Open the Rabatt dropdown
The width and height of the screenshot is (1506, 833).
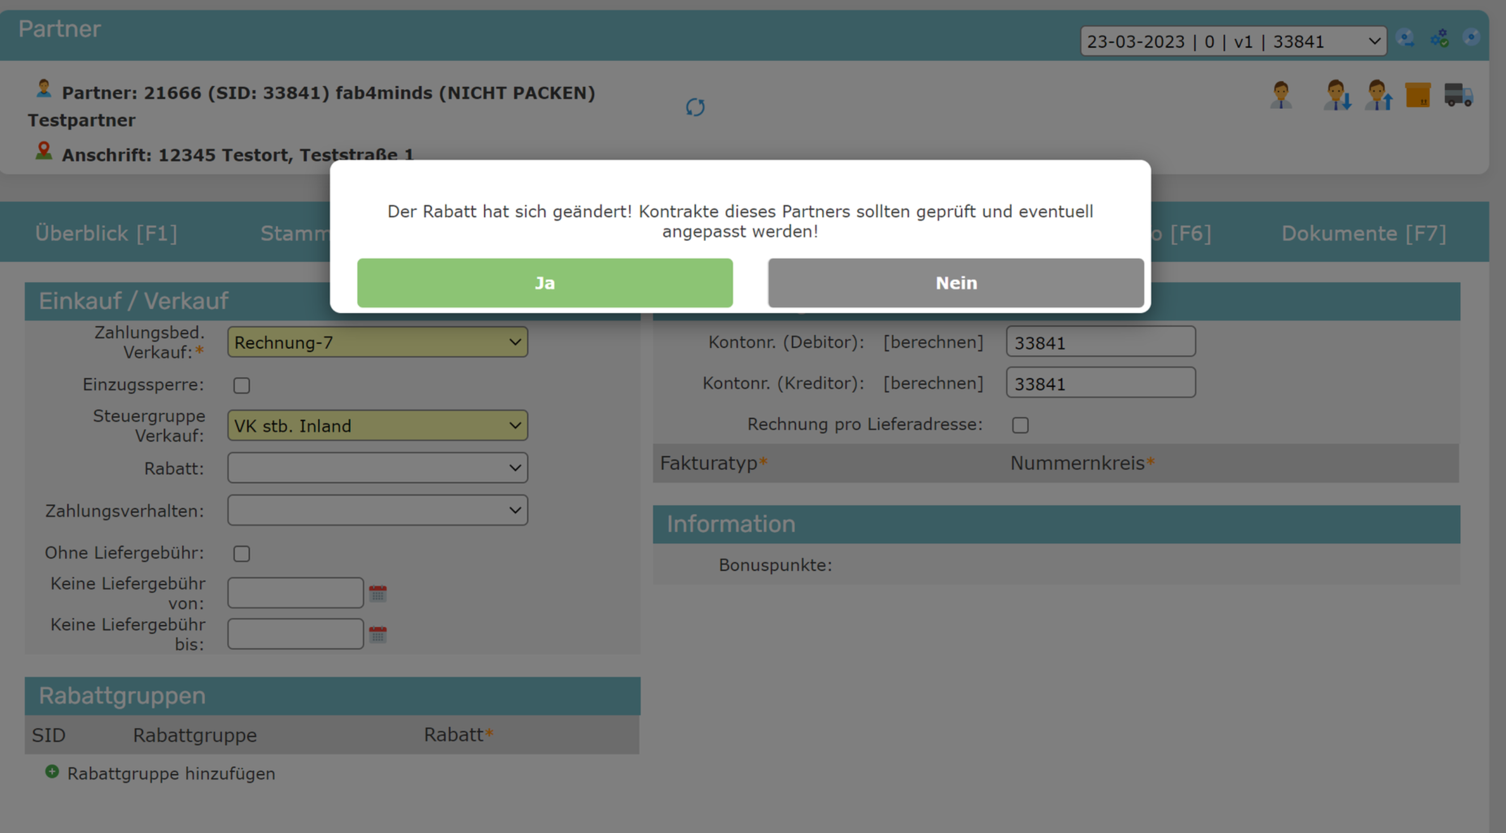[377, 468]
